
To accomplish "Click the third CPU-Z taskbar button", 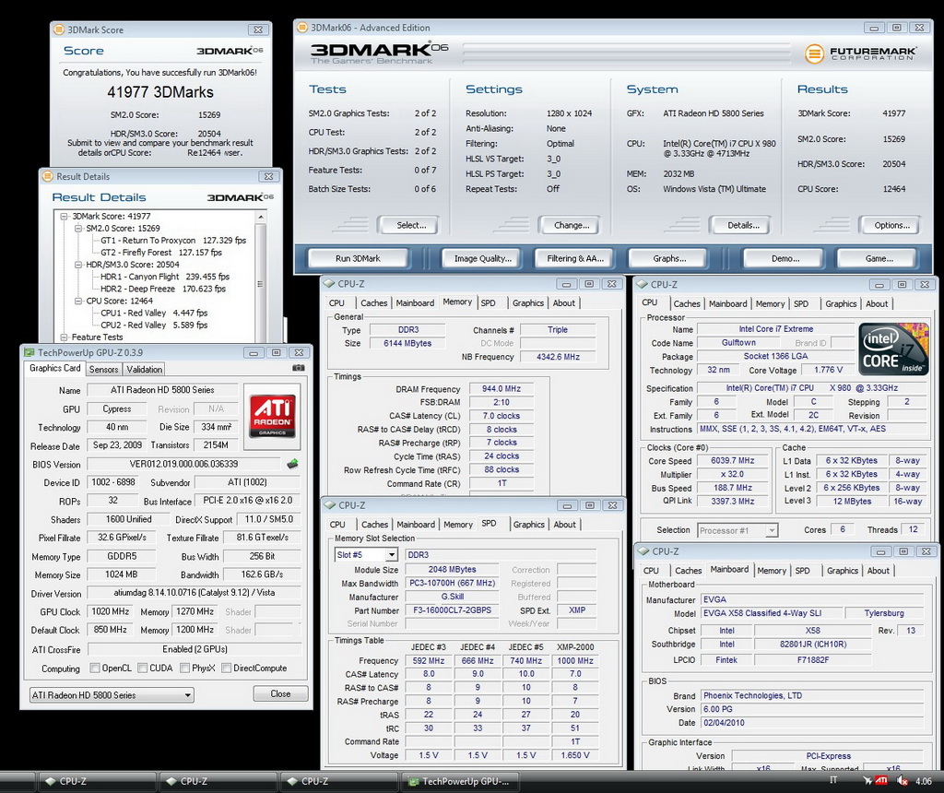I will tap(339, 781).
